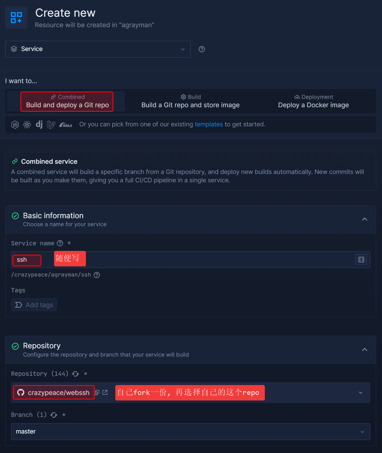Image resolution: width=382 pixels, height=453 pixels.
Task: Click the Node.js template icon
Action: pyautogui.click(x=15, y=125)
